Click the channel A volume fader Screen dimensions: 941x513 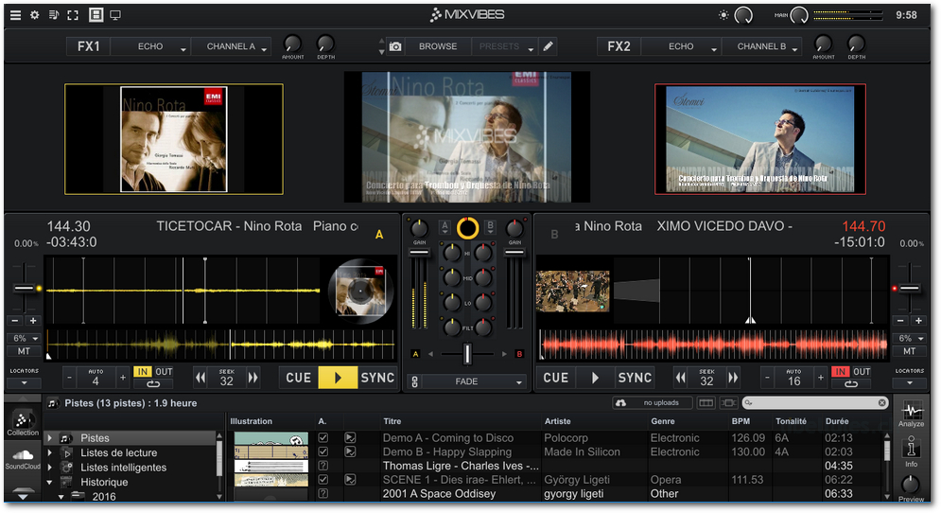pos(419,253)
